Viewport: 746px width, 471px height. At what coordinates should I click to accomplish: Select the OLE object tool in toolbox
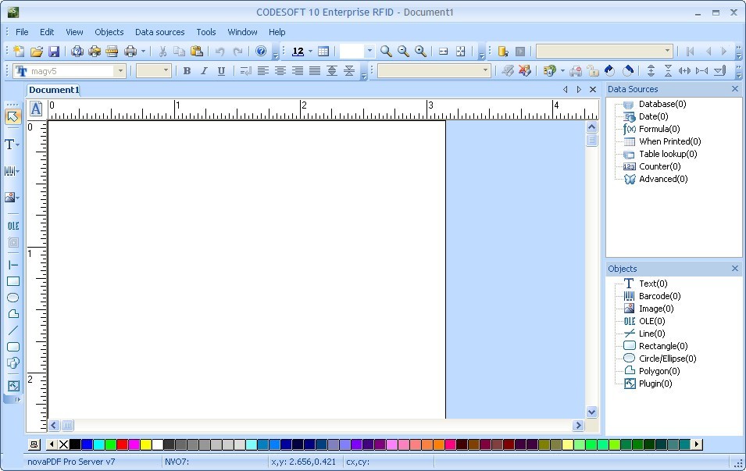(12, 226)
